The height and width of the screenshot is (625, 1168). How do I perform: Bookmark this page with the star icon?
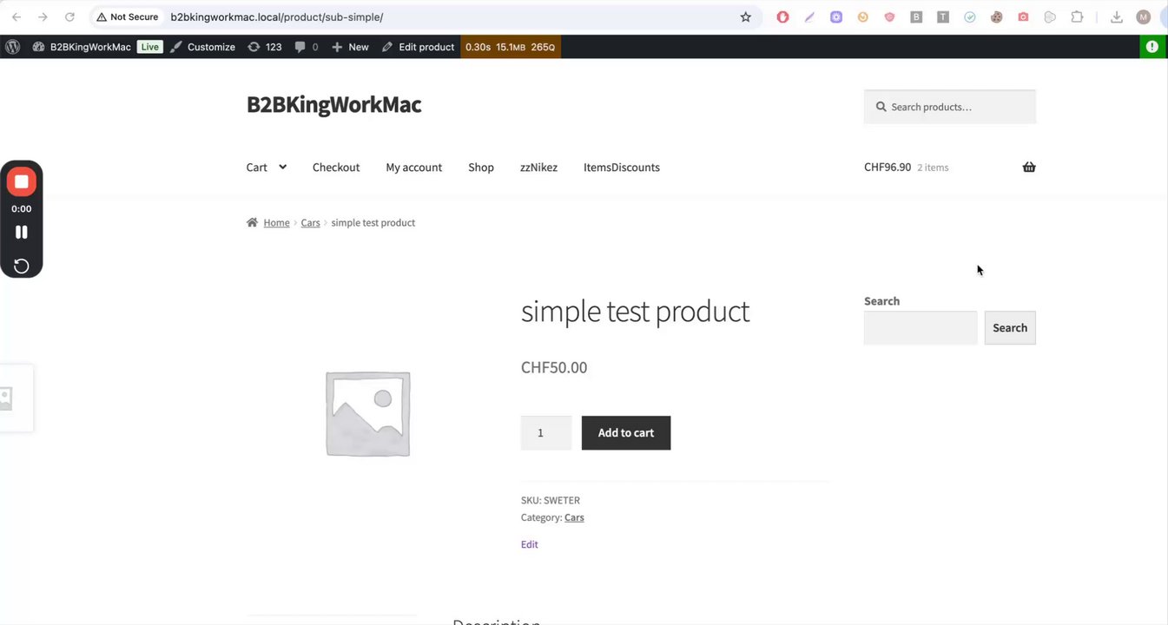(x=745, y=17)
